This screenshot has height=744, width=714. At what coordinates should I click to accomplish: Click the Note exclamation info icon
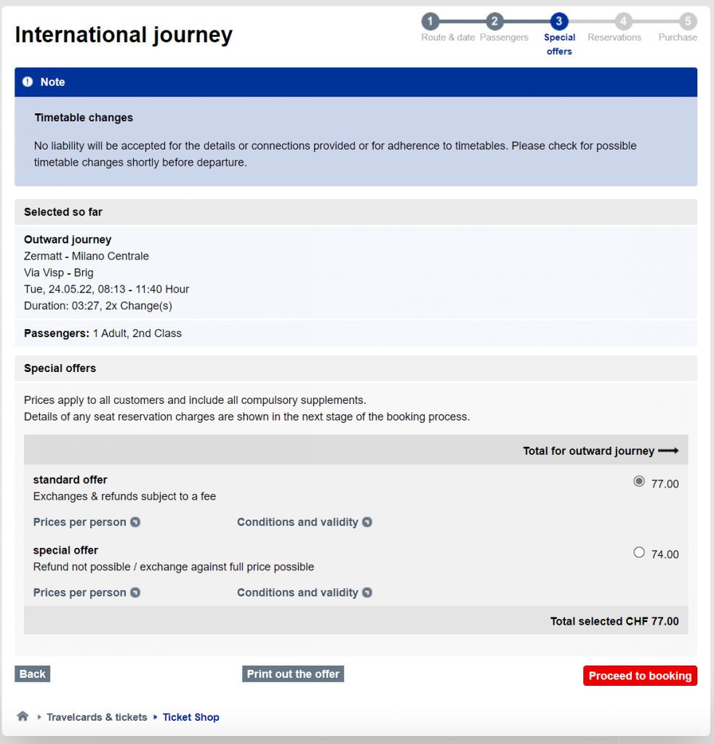point(28,81)
